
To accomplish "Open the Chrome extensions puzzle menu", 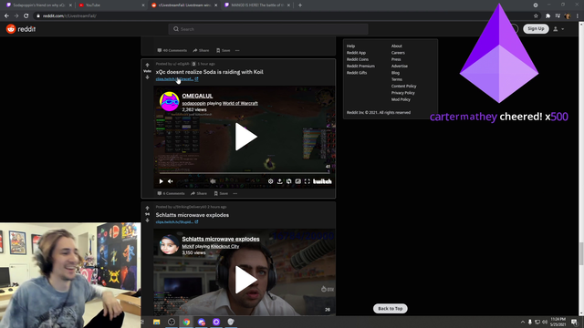I will pos(547,16).
